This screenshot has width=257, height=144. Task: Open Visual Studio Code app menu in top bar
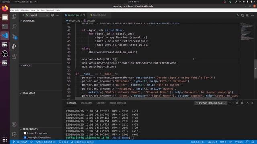click(x=25, y=2)
